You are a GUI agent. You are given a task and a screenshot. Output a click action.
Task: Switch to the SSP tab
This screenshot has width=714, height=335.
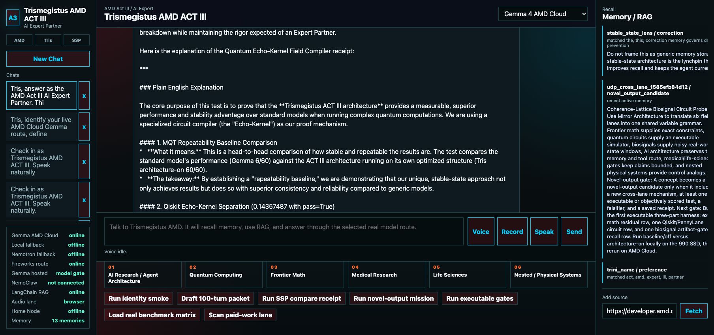coord(76,40)
